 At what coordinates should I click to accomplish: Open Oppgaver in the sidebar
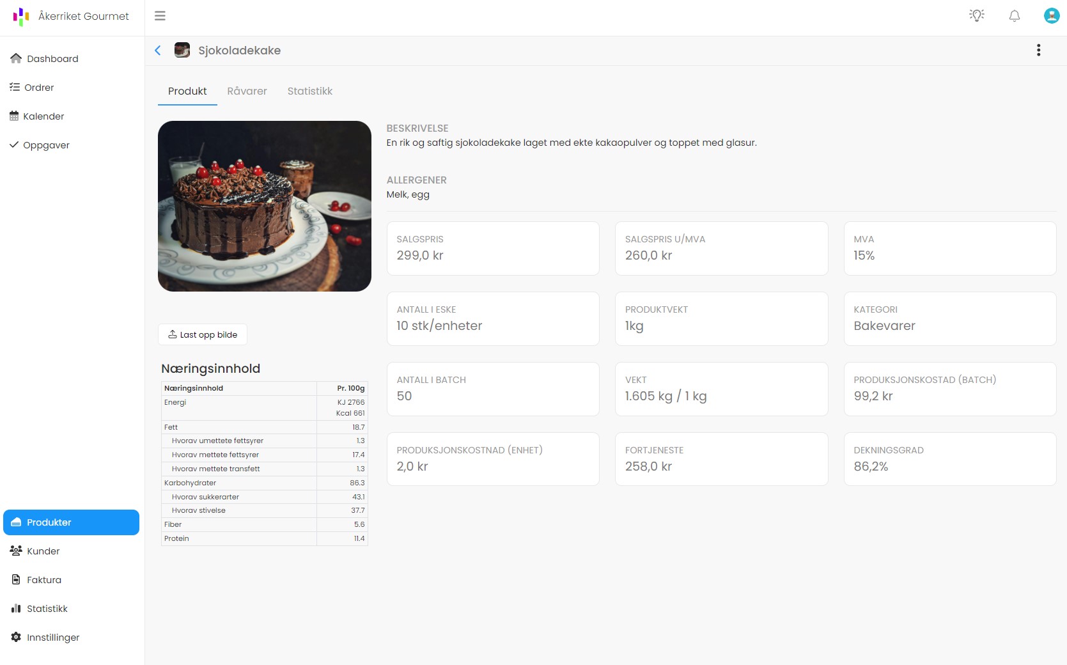pyautogui.click(x=46, y=145)
